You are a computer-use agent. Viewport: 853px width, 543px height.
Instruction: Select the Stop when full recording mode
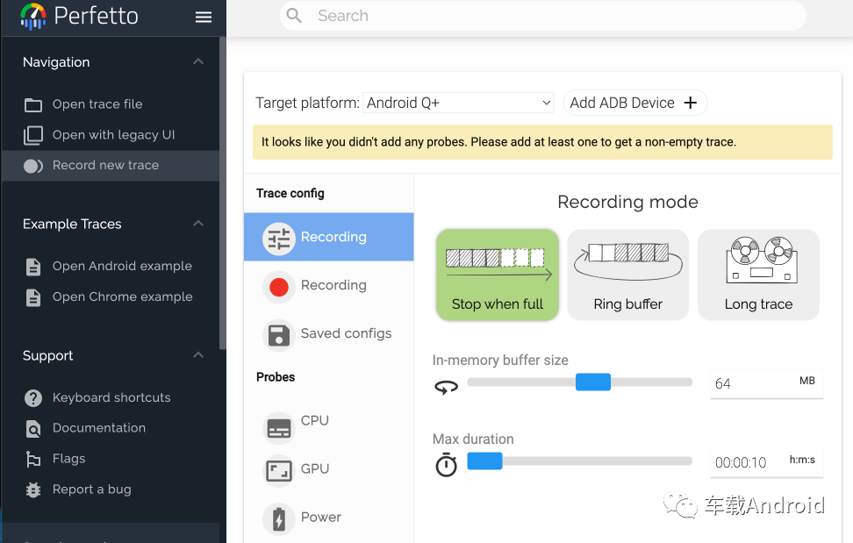[x=497, y=275]
